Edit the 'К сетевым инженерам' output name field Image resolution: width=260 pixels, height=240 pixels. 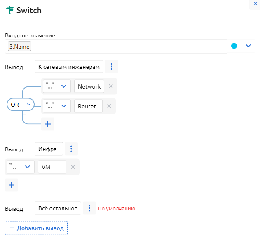69,67
